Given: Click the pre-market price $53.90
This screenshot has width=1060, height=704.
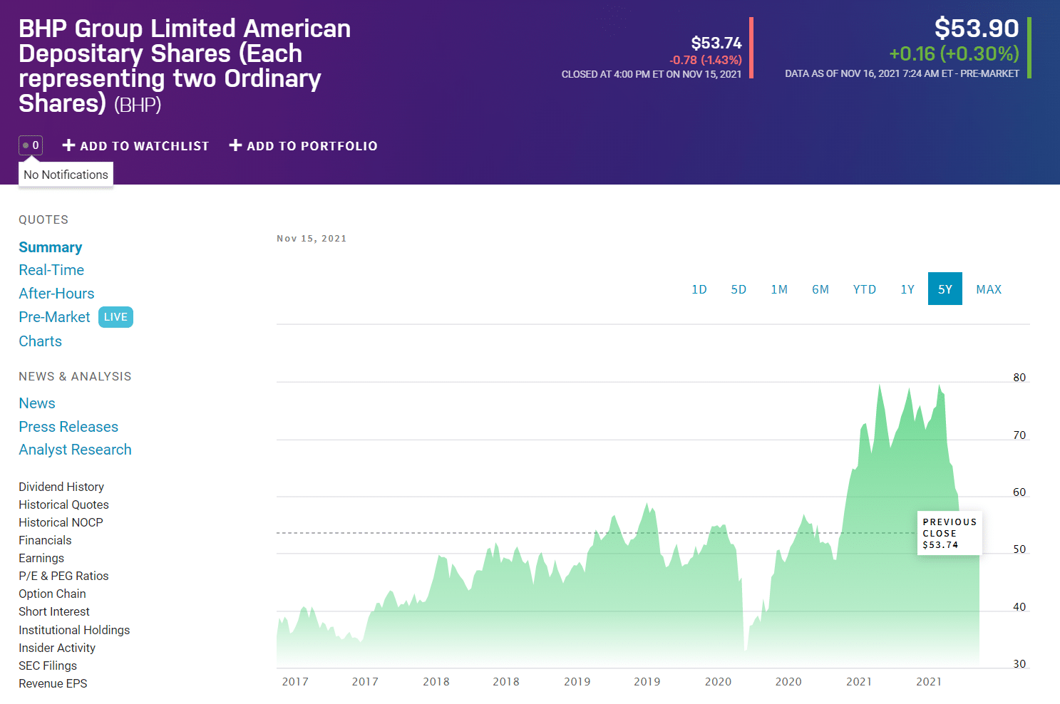Looking at the screenshot, I should [x=977, y=29].
